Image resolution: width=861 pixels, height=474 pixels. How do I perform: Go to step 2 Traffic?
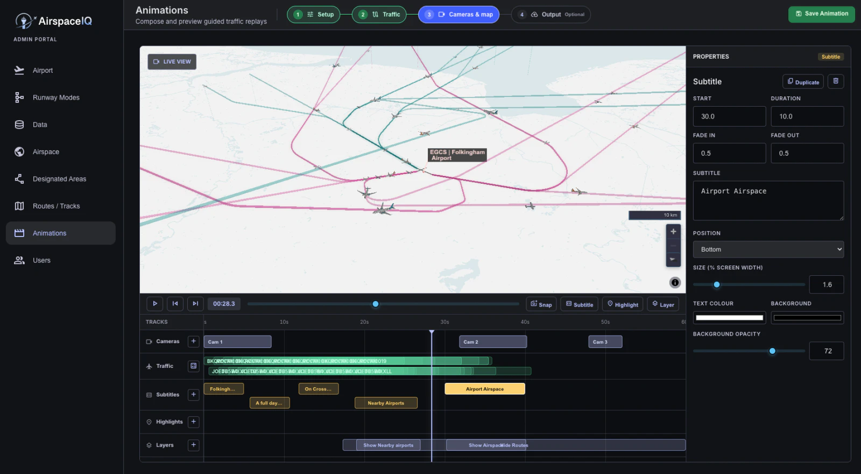379,15
